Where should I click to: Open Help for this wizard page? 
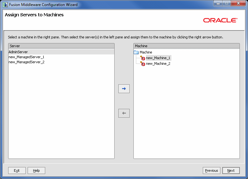[x=36, y=171]
